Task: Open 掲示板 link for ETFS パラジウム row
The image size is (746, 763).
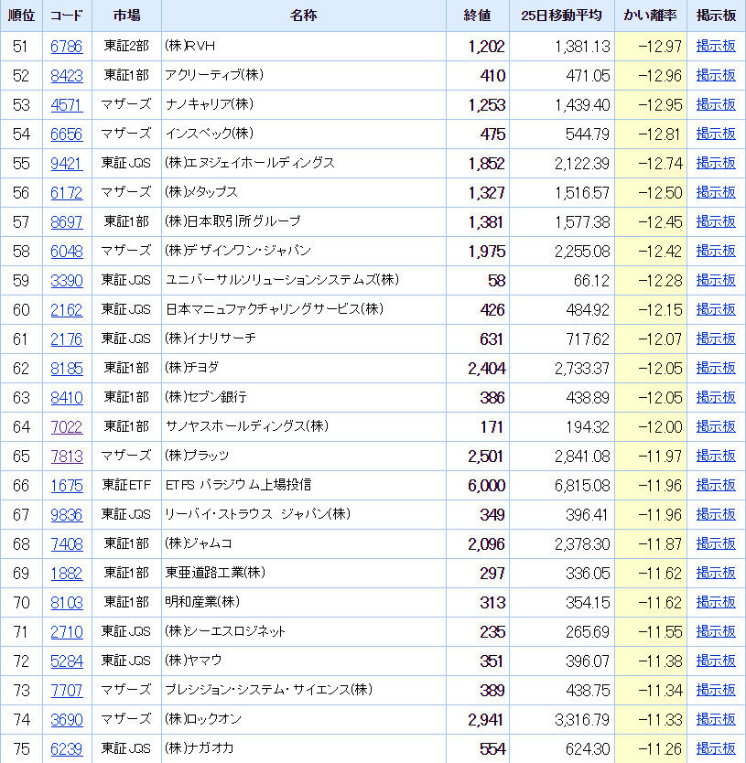Action: pos(716,485)
